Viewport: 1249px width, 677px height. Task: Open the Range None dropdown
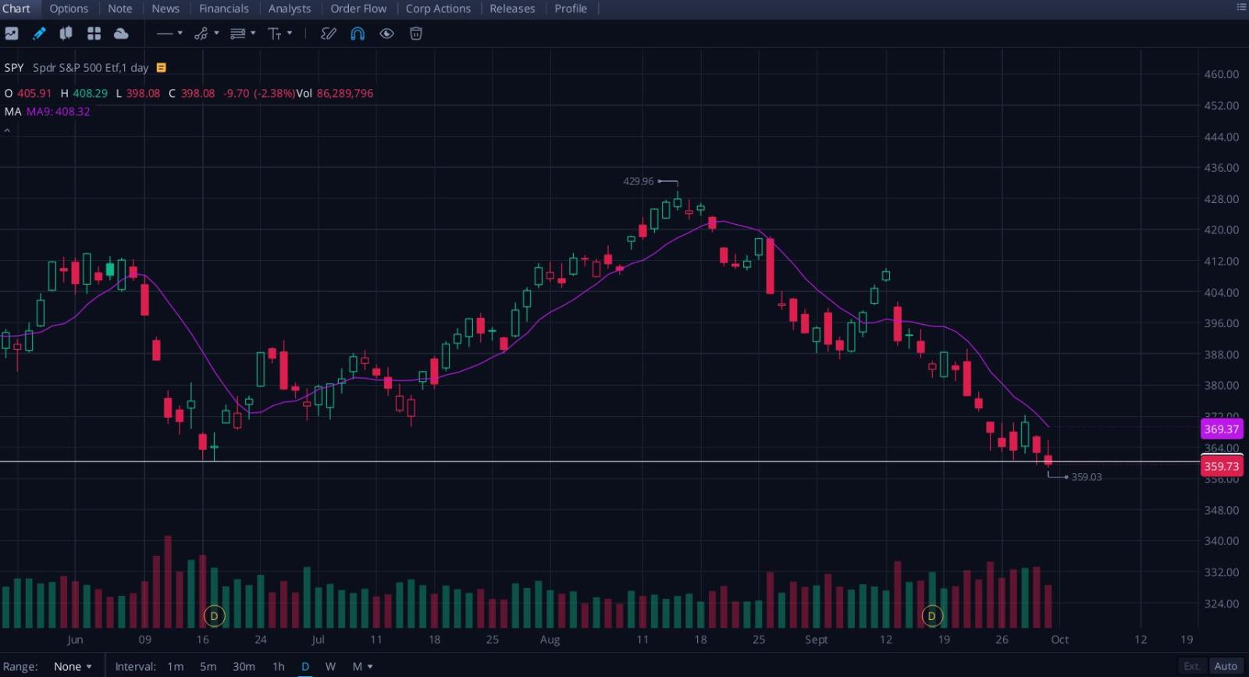tap(73, 666)
